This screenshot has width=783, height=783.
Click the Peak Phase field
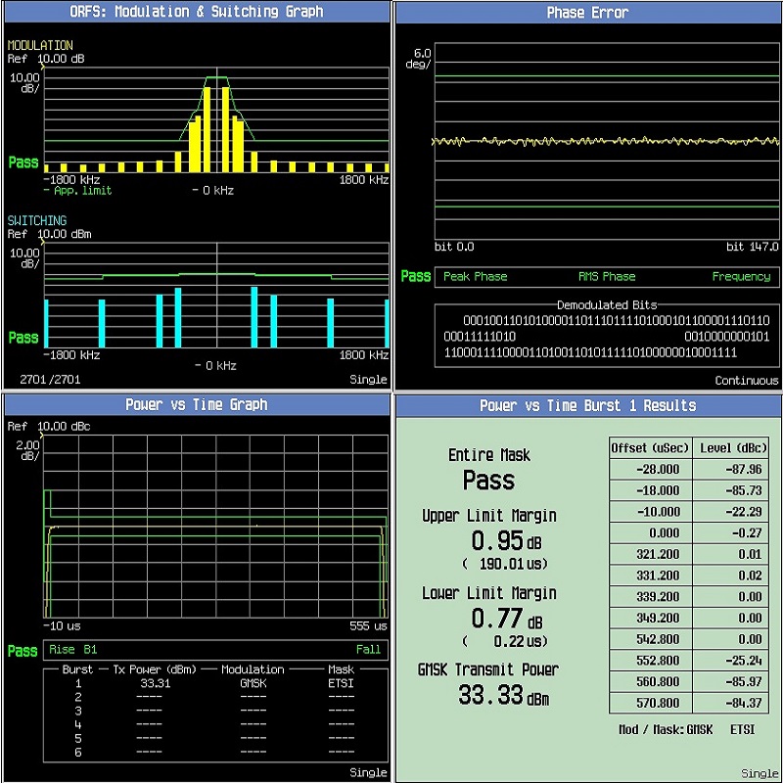tap(475, 277)
